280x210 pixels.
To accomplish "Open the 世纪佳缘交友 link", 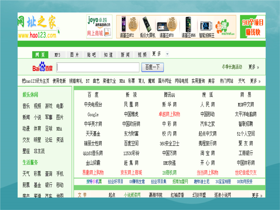I will 246,173.
